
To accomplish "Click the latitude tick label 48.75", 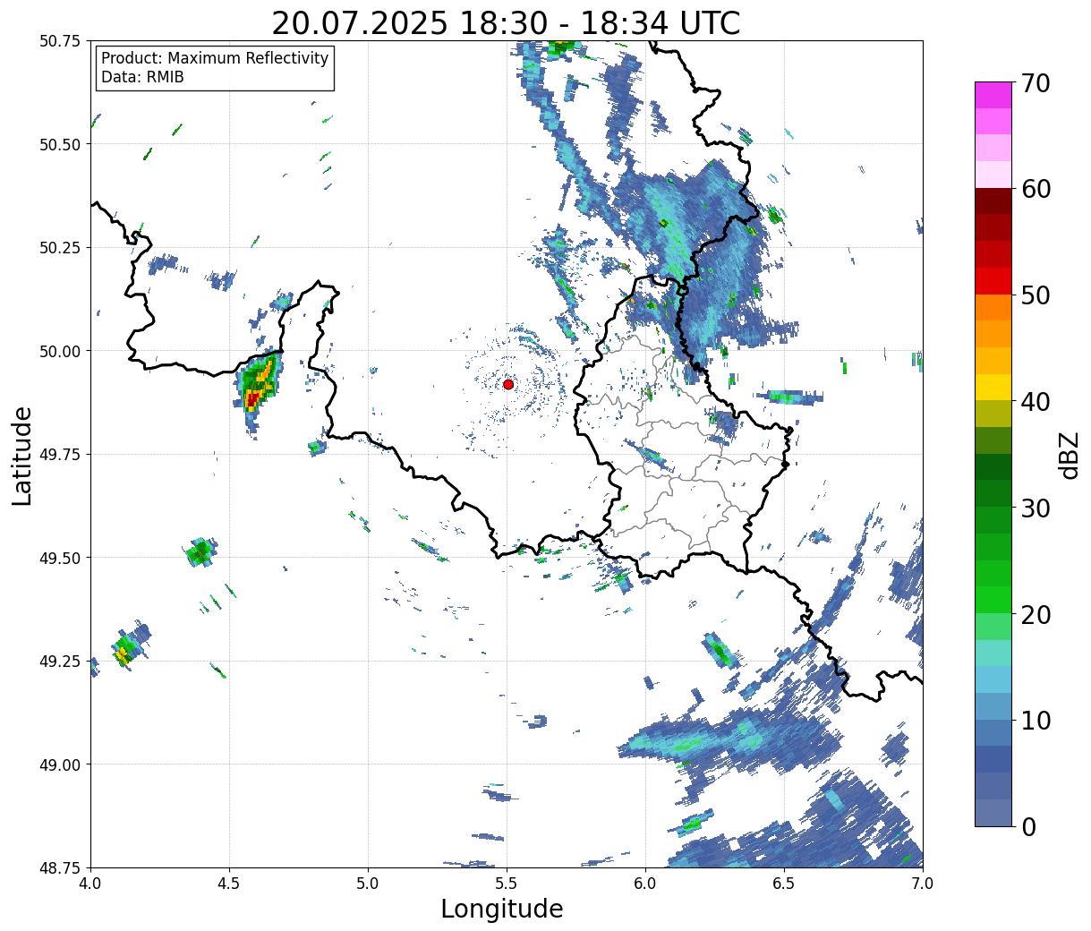I will tap(59, 867).
